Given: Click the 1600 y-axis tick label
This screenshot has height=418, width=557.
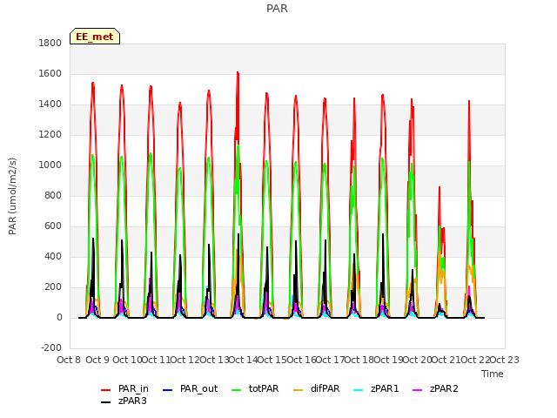Looking at the screenshot, I should (x=50, y=73).
